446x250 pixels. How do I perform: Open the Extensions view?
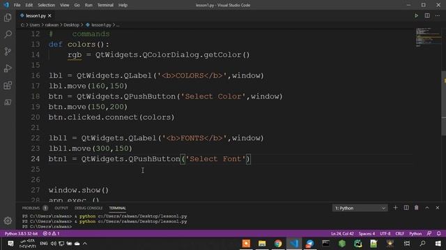coord(8,85)
